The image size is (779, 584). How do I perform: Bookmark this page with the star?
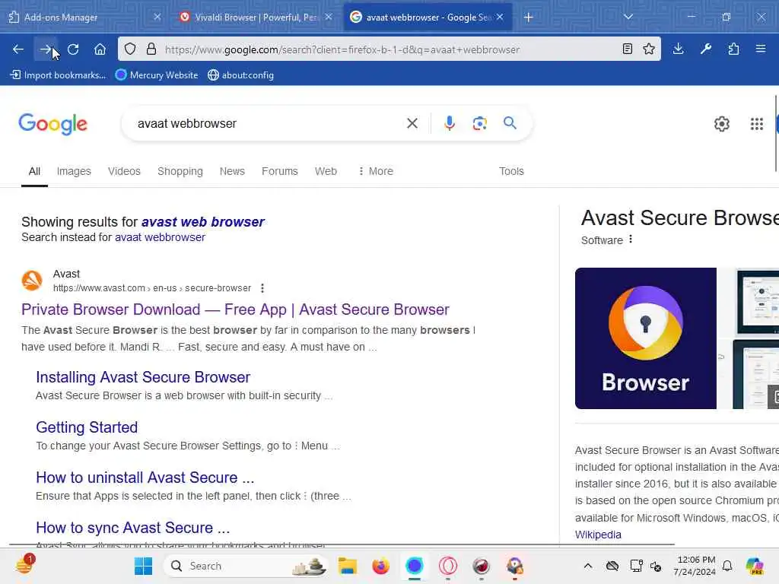pyautogui.click(x=649, y=49)
